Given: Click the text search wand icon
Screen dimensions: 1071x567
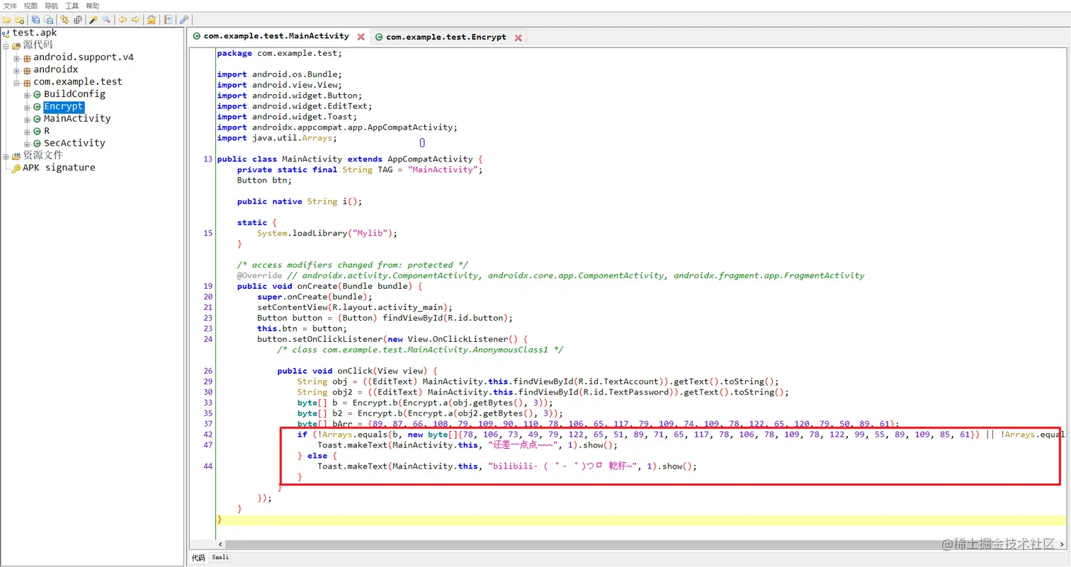Looking at the screenshot, I should click(93, 20).
